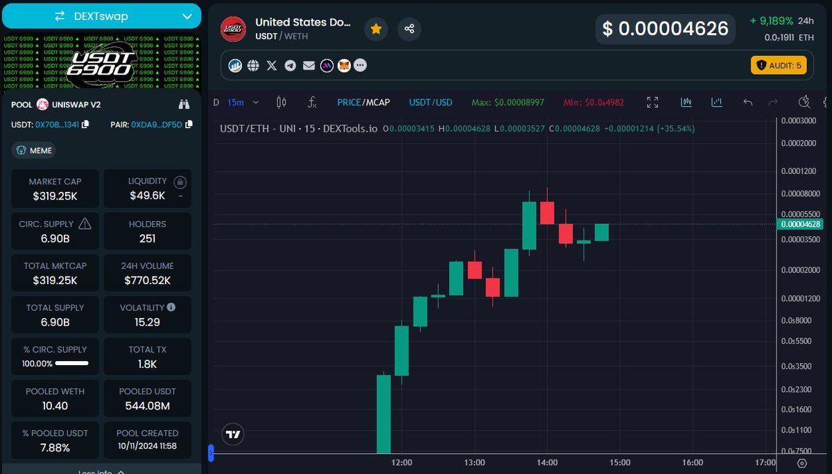This screenshot has width=832, height=474.
Task: Click the 14:00 time axis label
Action: point(547,462)
